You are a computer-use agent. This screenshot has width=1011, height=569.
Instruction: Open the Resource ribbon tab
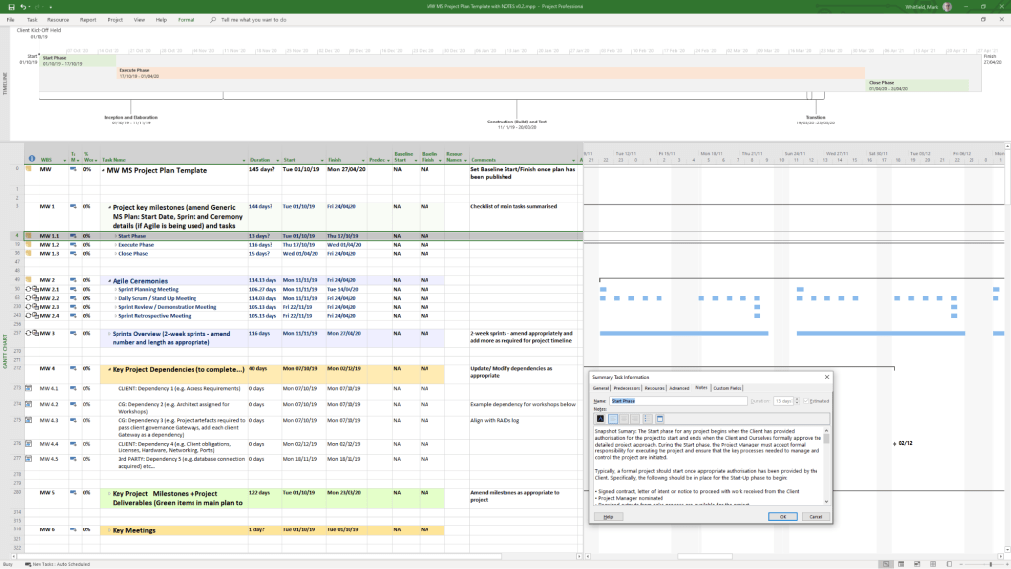58,19
